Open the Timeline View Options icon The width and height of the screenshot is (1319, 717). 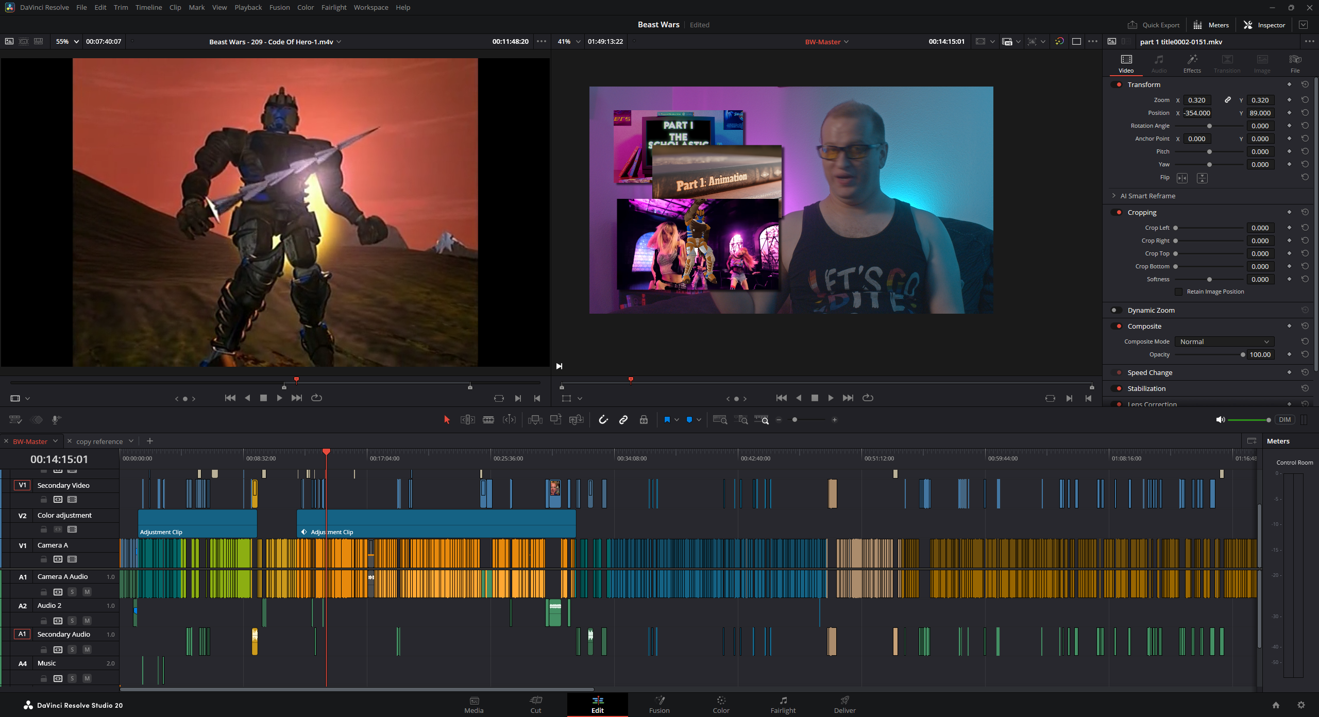click(x=15, y=420)
